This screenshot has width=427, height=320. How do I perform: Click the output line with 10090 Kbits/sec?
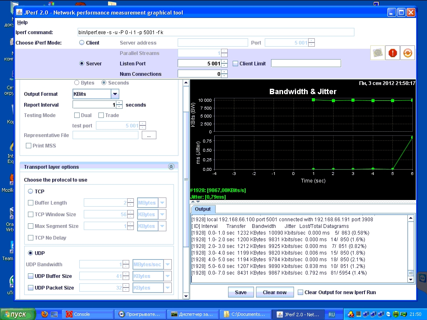pos(281,233)
